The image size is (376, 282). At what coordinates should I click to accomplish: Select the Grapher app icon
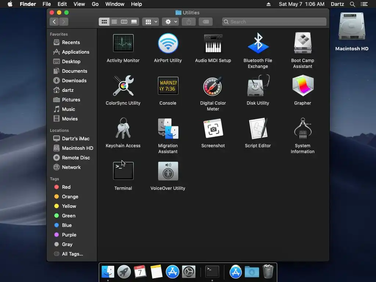coord(303,86)
